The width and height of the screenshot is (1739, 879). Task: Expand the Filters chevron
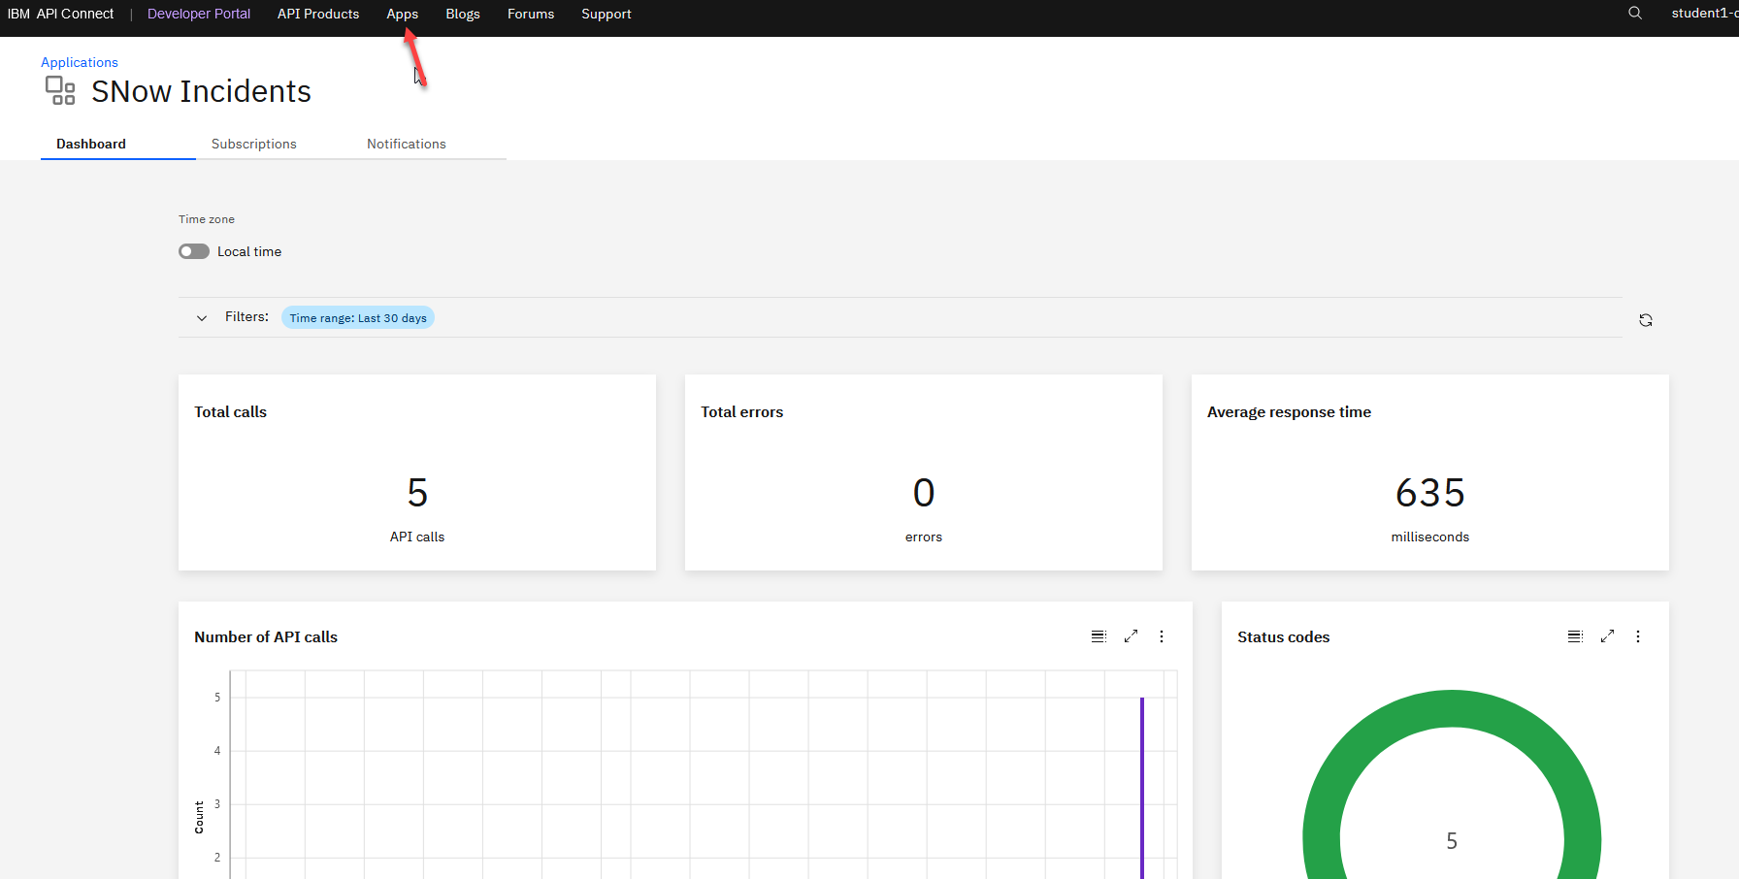click(202, 318)
